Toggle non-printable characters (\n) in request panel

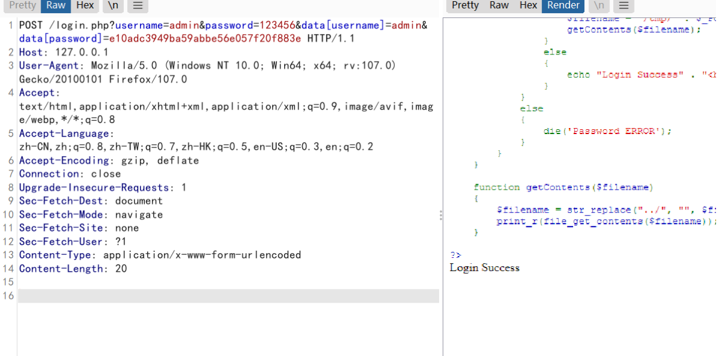point(112,6)
